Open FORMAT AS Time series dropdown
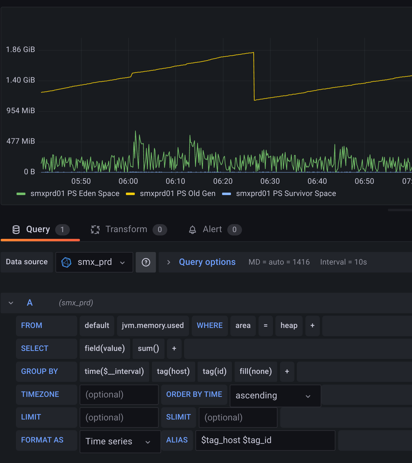The image size is (412, 463). pyautogui.click(x=120, y=442)
